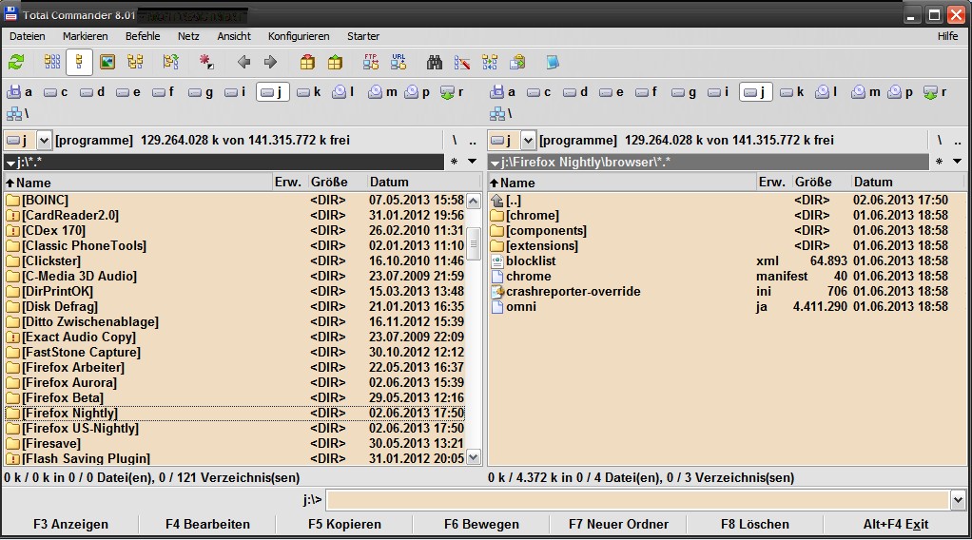
Task: Open file search with the binoculars icon
Action: [435, 63]
